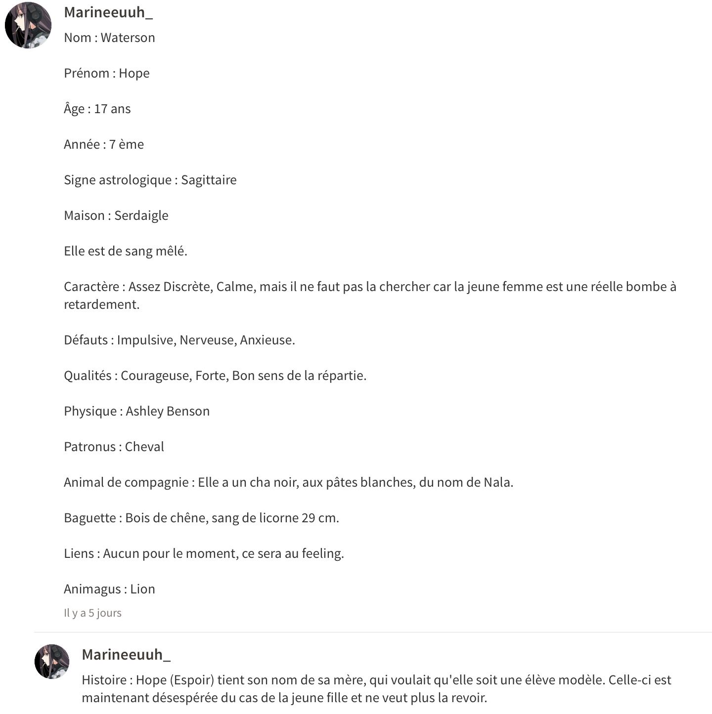
Task: Select the "Baguette : Bois de chêne" line
Action: pyautogui.click(x=201, y=518)
